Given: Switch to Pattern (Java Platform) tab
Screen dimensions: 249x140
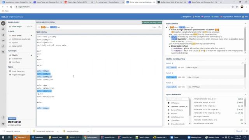Looking at the screenshot, I should 79,2.
